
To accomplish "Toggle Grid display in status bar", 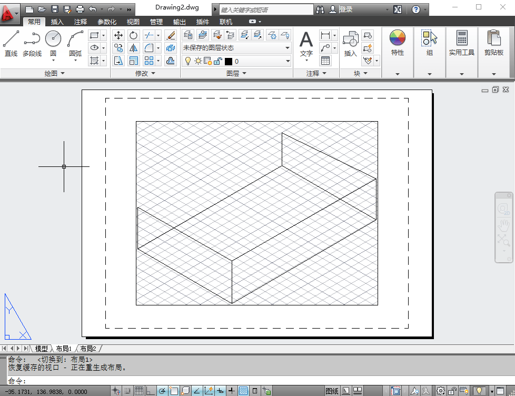I will pos(139,391).
